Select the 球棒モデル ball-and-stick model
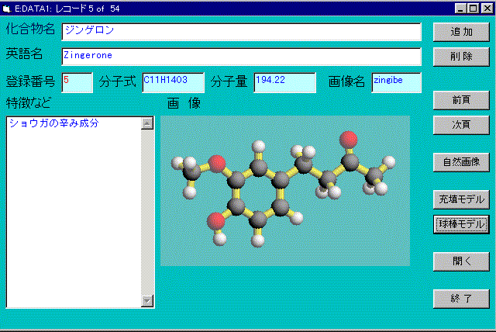This screenshot has width=496, height=332. [461, 224]
